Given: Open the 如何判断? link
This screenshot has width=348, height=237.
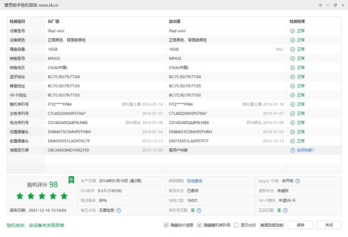Looking at the screenshot, I should coord(305,150).
